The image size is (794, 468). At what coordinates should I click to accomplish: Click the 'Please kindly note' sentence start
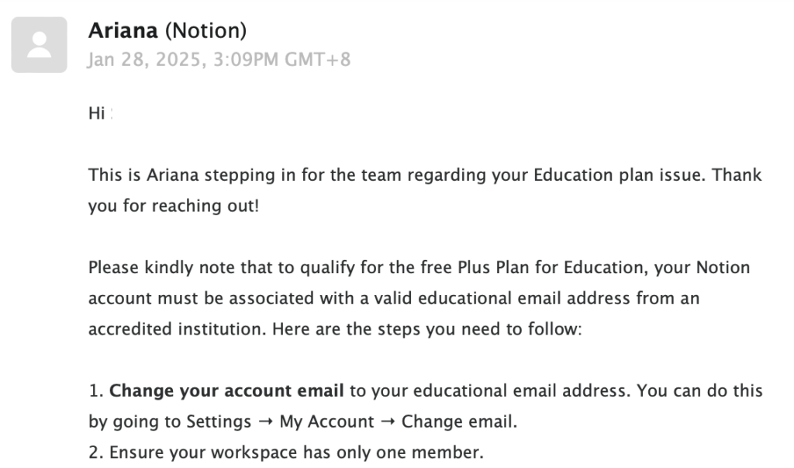click(155, 268)
